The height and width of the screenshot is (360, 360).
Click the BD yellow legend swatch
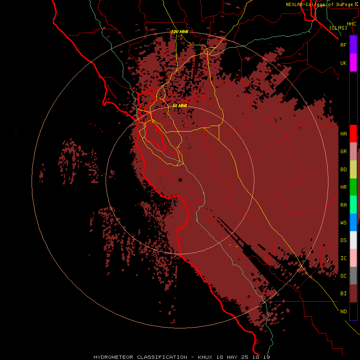[x=353, y=170]
